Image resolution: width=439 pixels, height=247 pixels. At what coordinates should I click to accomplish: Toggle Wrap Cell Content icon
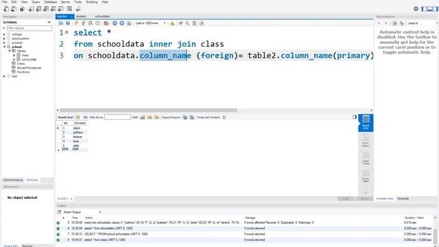point(224,117)
